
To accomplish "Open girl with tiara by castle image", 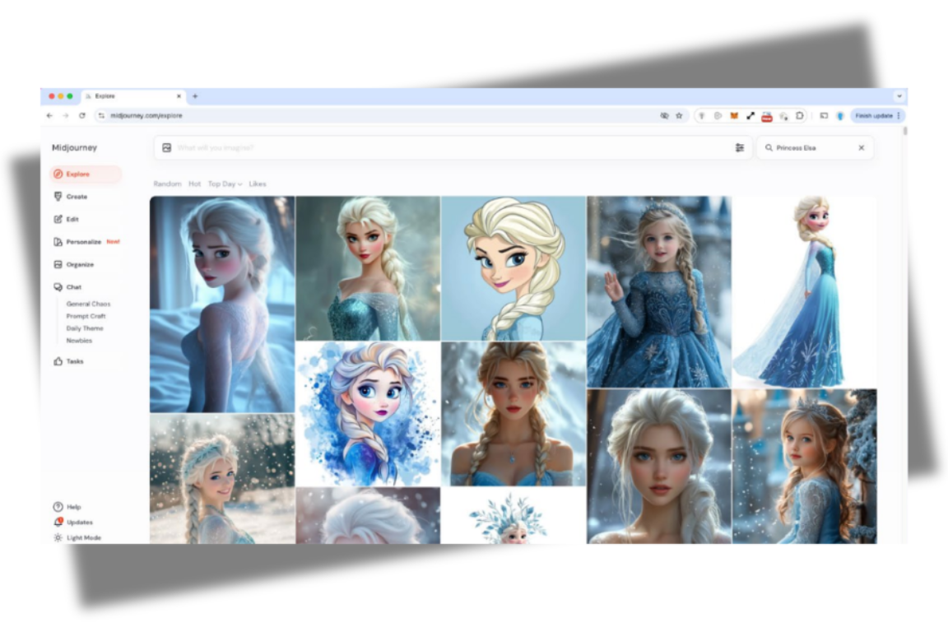I will point(805,467).
